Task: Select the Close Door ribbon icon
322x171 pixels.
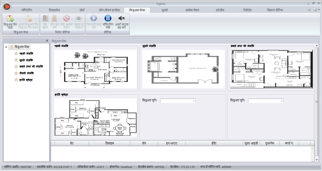Action: click(55, 18)
